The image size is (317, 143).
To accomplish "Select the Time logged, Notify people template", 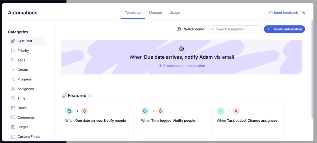I will coord(173,121).
